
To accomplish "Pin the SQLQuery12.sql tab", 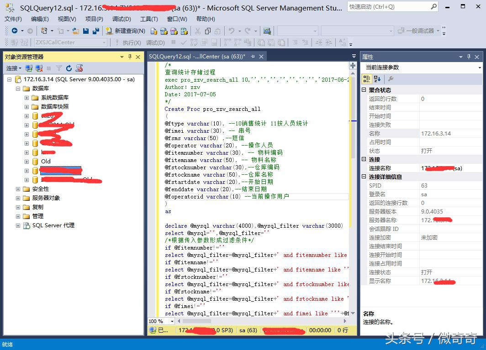I will pos(253,57).
